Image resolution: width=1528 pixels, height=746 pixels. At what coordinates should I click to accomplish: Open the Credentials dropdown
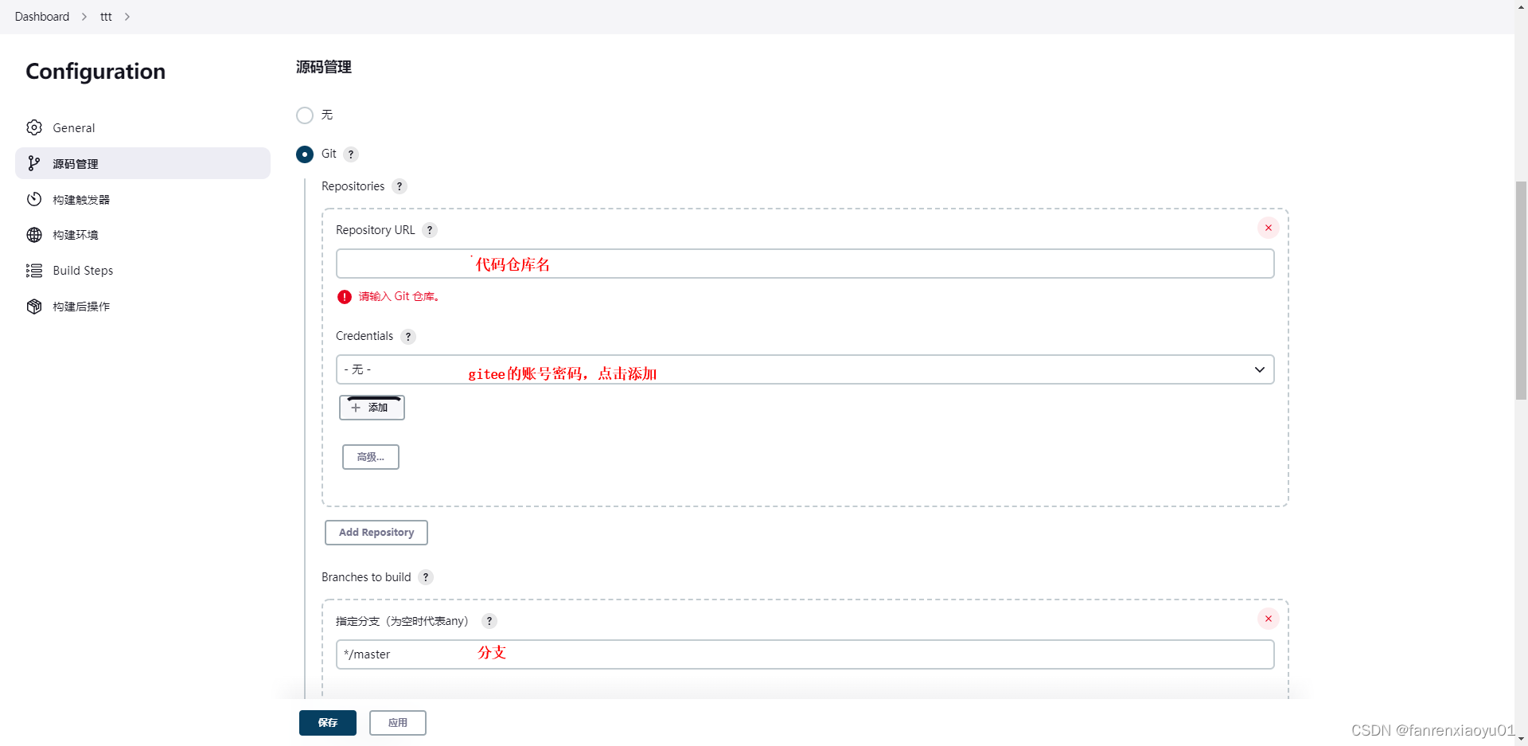click(x=805, y=369)
